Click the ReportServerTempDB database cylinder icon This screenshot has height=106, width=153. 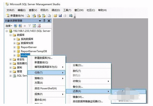18,51
